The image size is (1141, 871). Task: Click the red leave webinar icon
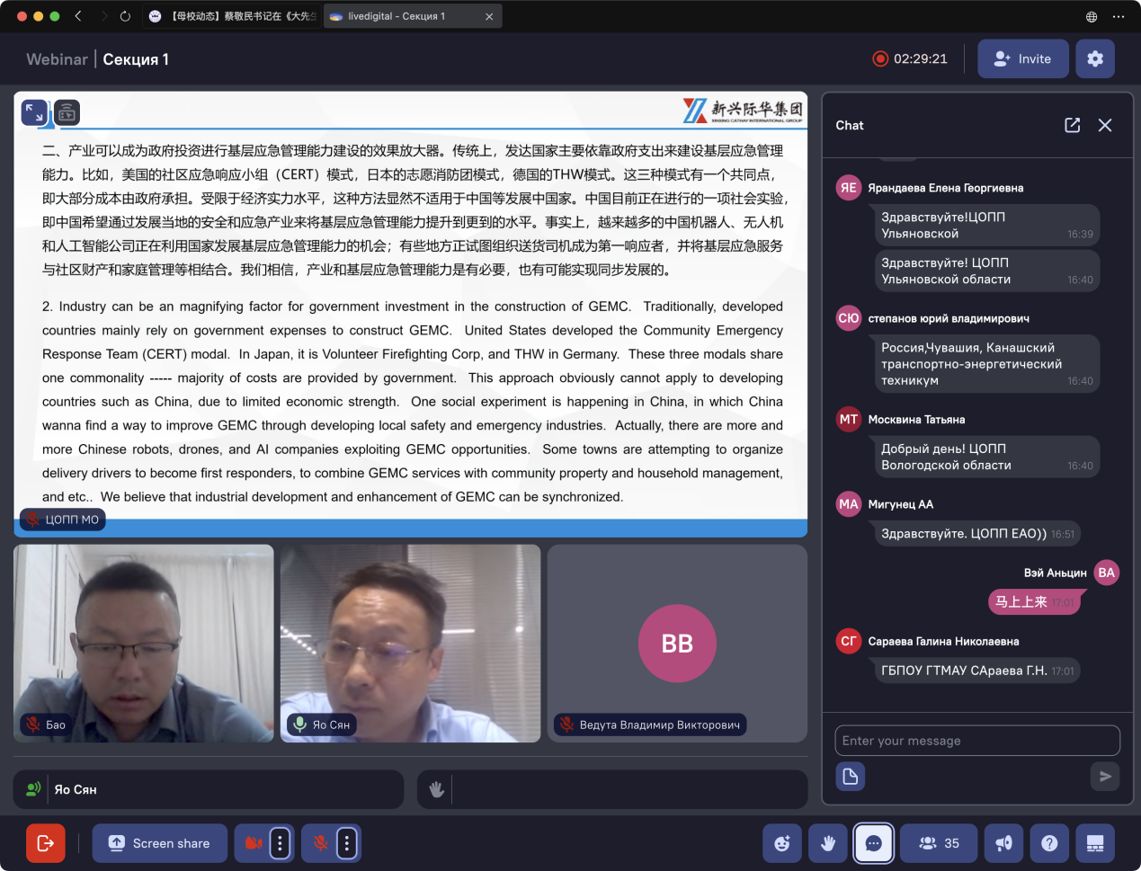[45, 843]
